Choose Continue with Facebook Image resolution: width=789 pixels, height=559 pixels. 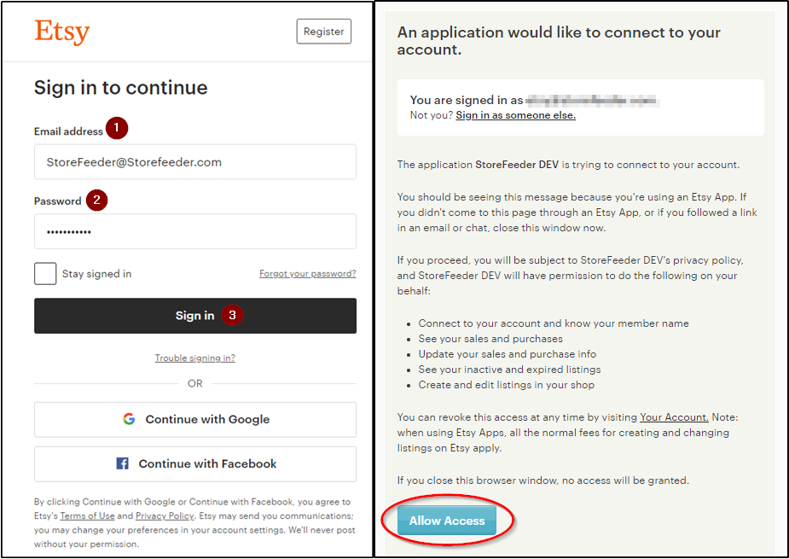[x=195, y=463]
